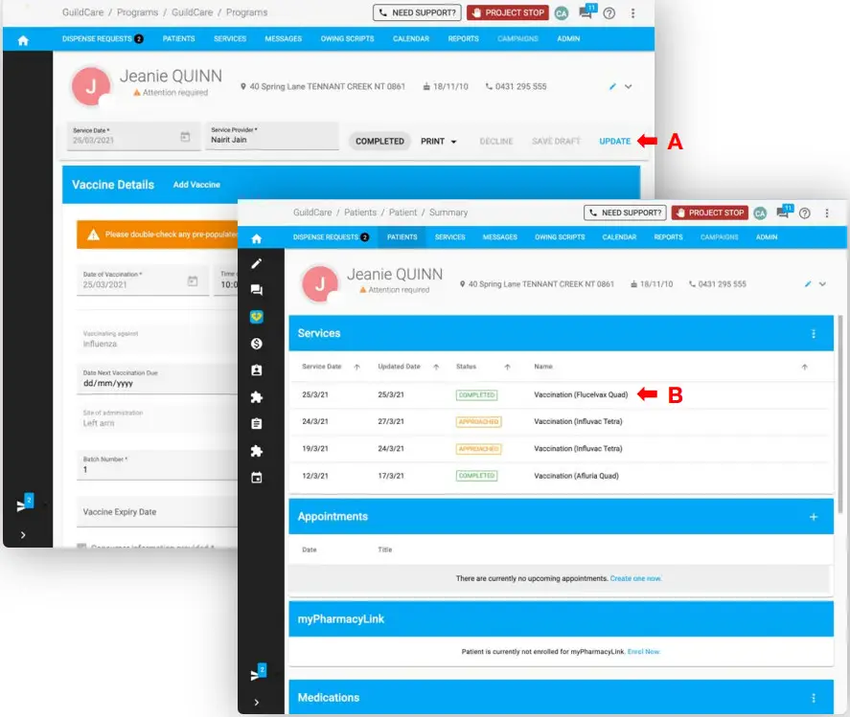
Task: Open the Vaccination (Flucelvax Quad) service row
Action: (x=561, y=394)
